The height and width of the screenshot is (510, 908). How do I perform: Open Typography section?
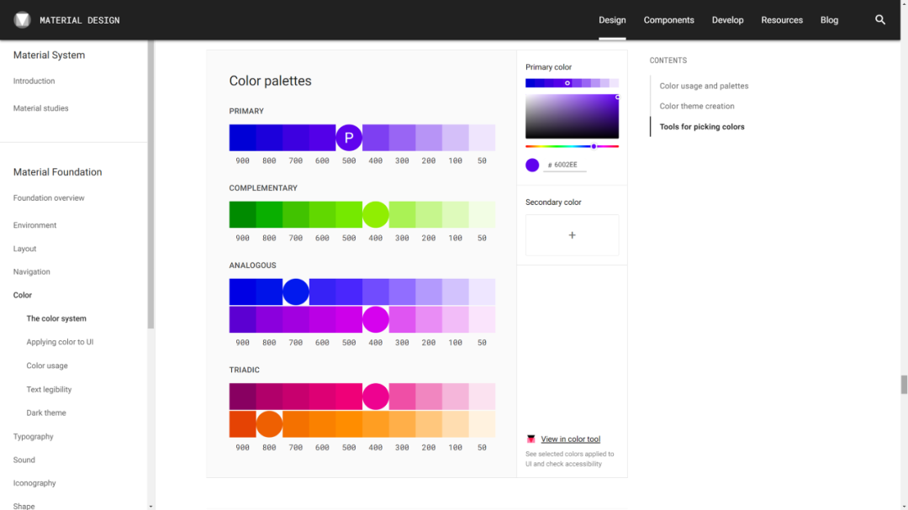pos(33,436)
